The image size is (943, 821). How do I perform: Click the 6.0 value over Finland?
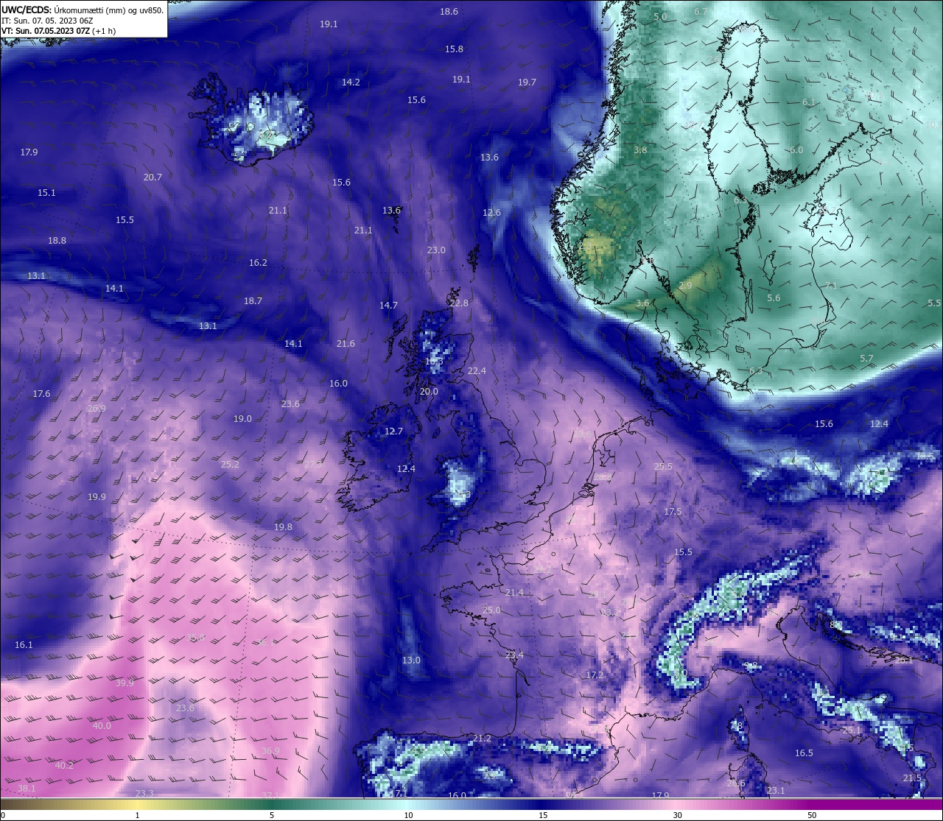796,150
